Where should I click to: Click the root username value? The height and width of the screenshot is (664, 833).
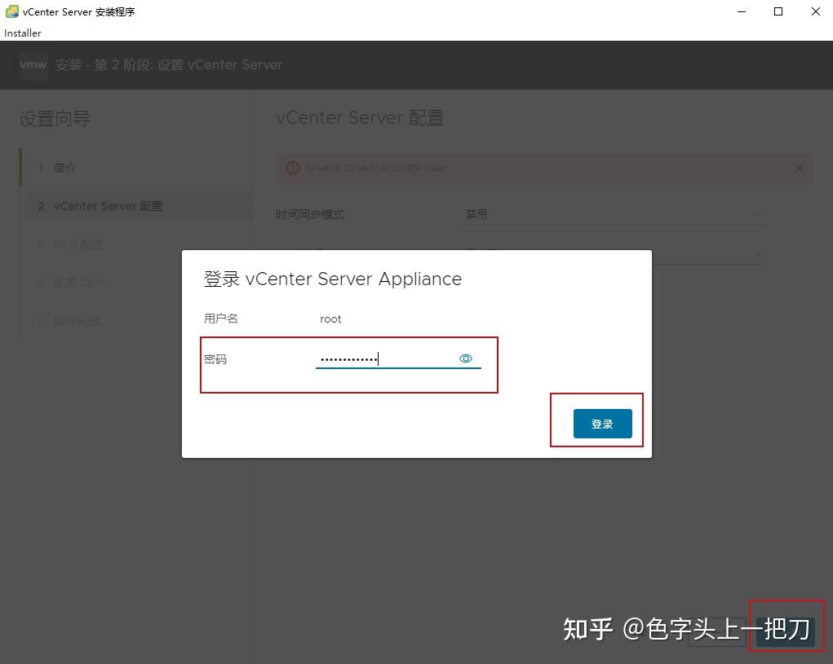click(x=330, y=319)
